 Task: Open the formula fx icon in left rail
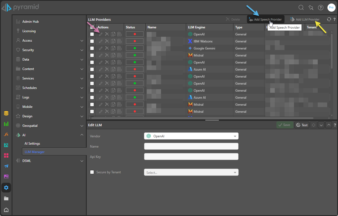[6, 134]
